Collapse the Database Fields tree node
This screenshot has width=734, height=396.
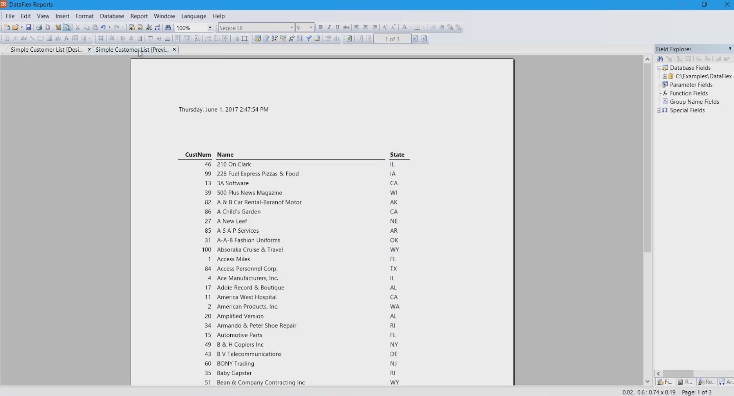click(659, 68)
